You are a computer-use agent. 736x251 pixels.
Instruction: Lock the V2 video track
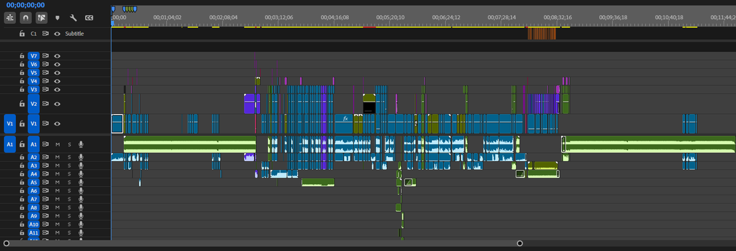coord(22,104)
